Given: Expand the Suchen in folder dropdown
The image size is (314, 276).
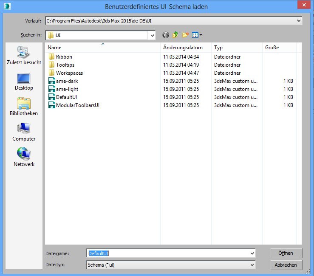Looking at the screenshot, I should coord(152,35).
